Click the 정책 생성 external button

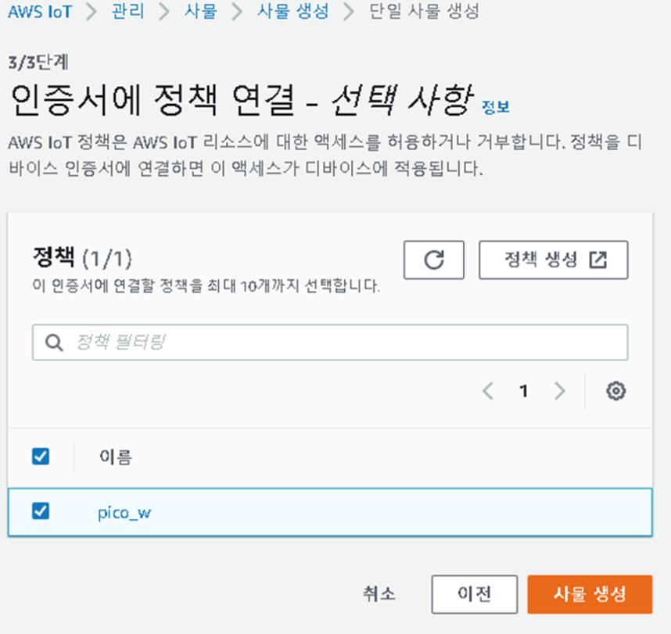tap(554, 260)
